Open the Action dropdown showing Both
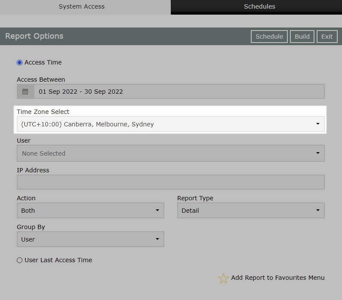 pos(90,211)
